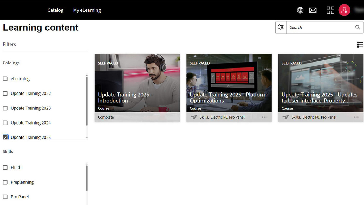Open the apps grid icon
364x205 pixels.
click(x=330, y=10)
